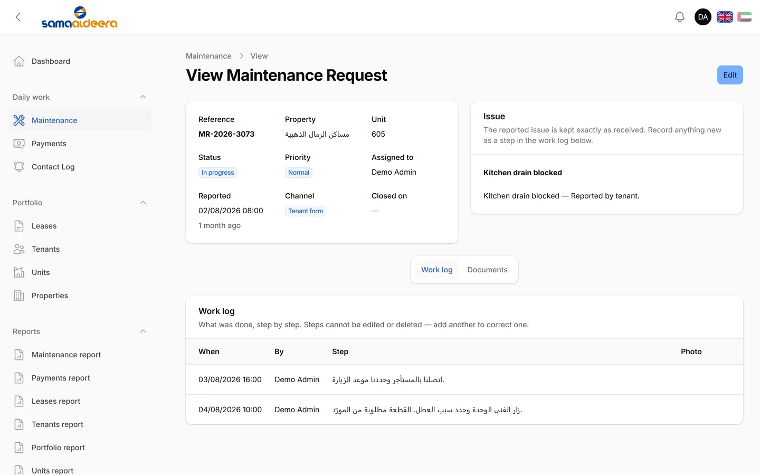760x475 pixels.
Task: Click the work log entry dated 03/08/2026 16:00
Action: (x=464, y=379)
